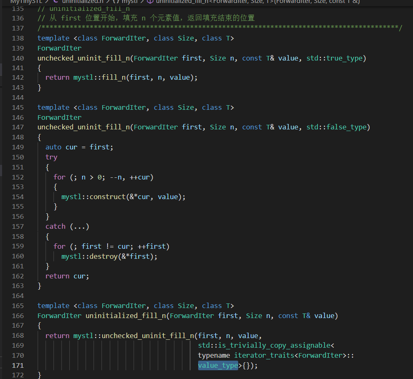Click 'mystl::unchecked_uninit_fill_n' call on line 168

click(x=133, y=336)
